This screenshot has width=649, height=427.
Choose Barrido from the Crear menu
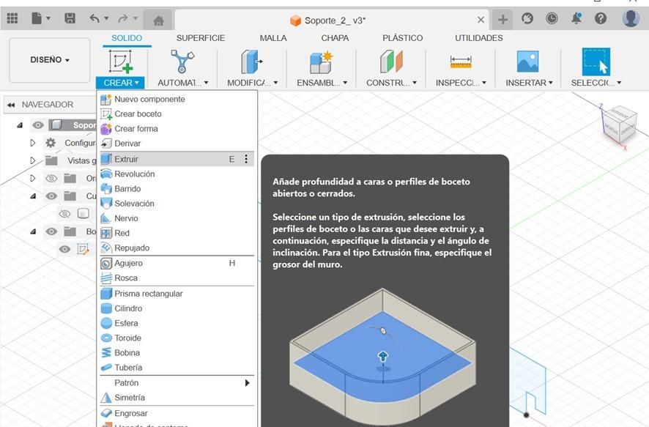177,189
